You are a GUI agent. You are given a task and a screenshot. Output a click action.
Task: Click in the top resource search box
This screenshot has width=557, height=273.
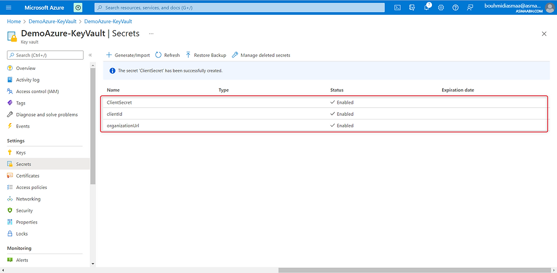[x=239, y=7]
